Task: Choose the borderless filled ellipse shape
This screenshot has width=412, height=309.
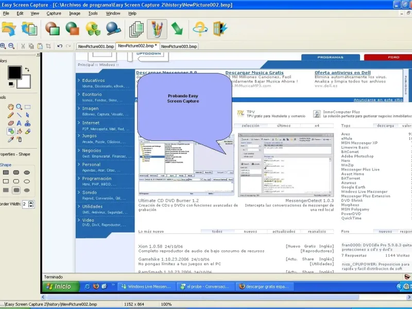Action: click(x=27, y=190)
